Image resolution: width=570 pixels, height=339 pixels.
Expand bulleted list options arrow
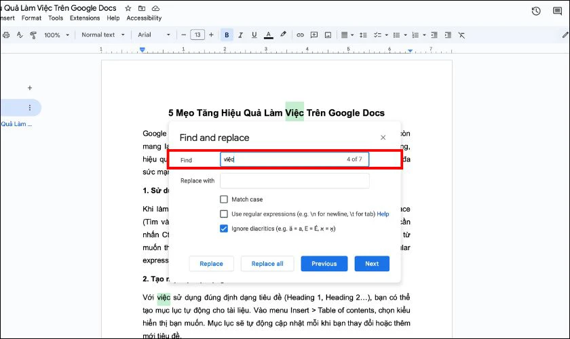[405, 35]
